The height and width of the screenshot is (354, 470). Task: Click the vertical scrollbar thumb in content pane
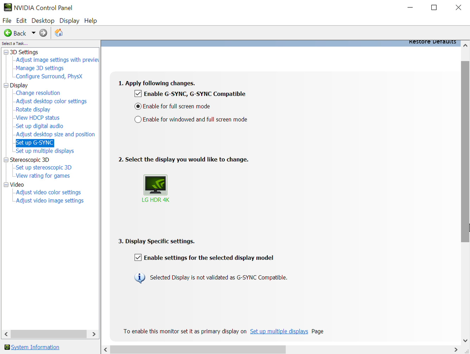click(x=465, y=152)
